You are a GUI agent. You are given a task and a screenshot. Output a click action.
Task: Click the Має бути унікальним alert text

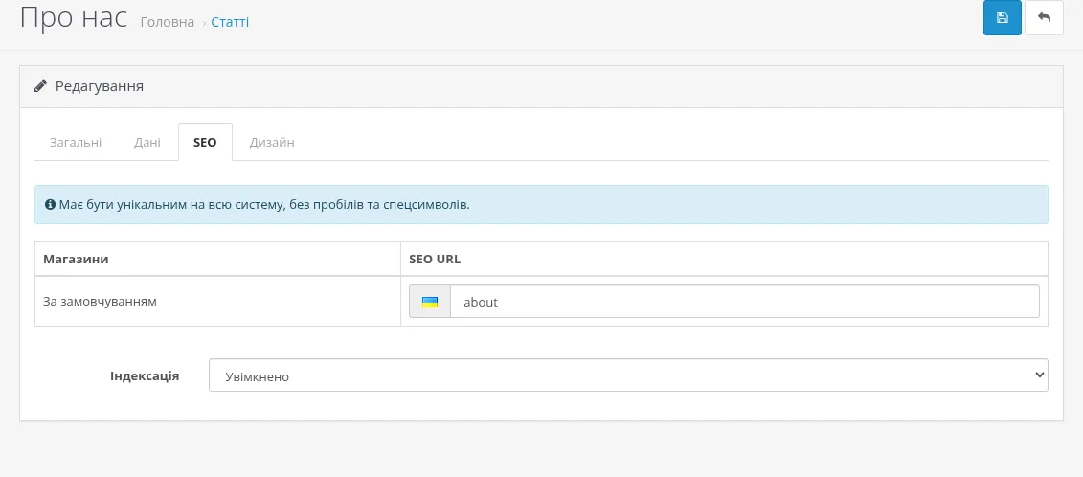tap(264, 205)
